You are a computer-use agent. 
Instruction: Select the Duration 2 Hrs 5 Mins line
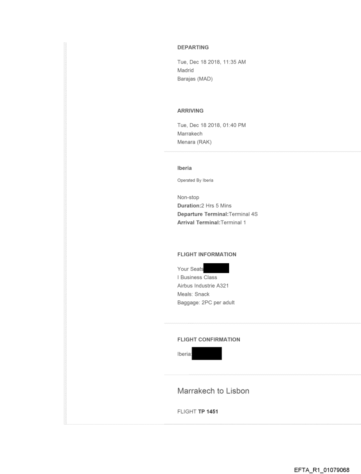(204, 206)
